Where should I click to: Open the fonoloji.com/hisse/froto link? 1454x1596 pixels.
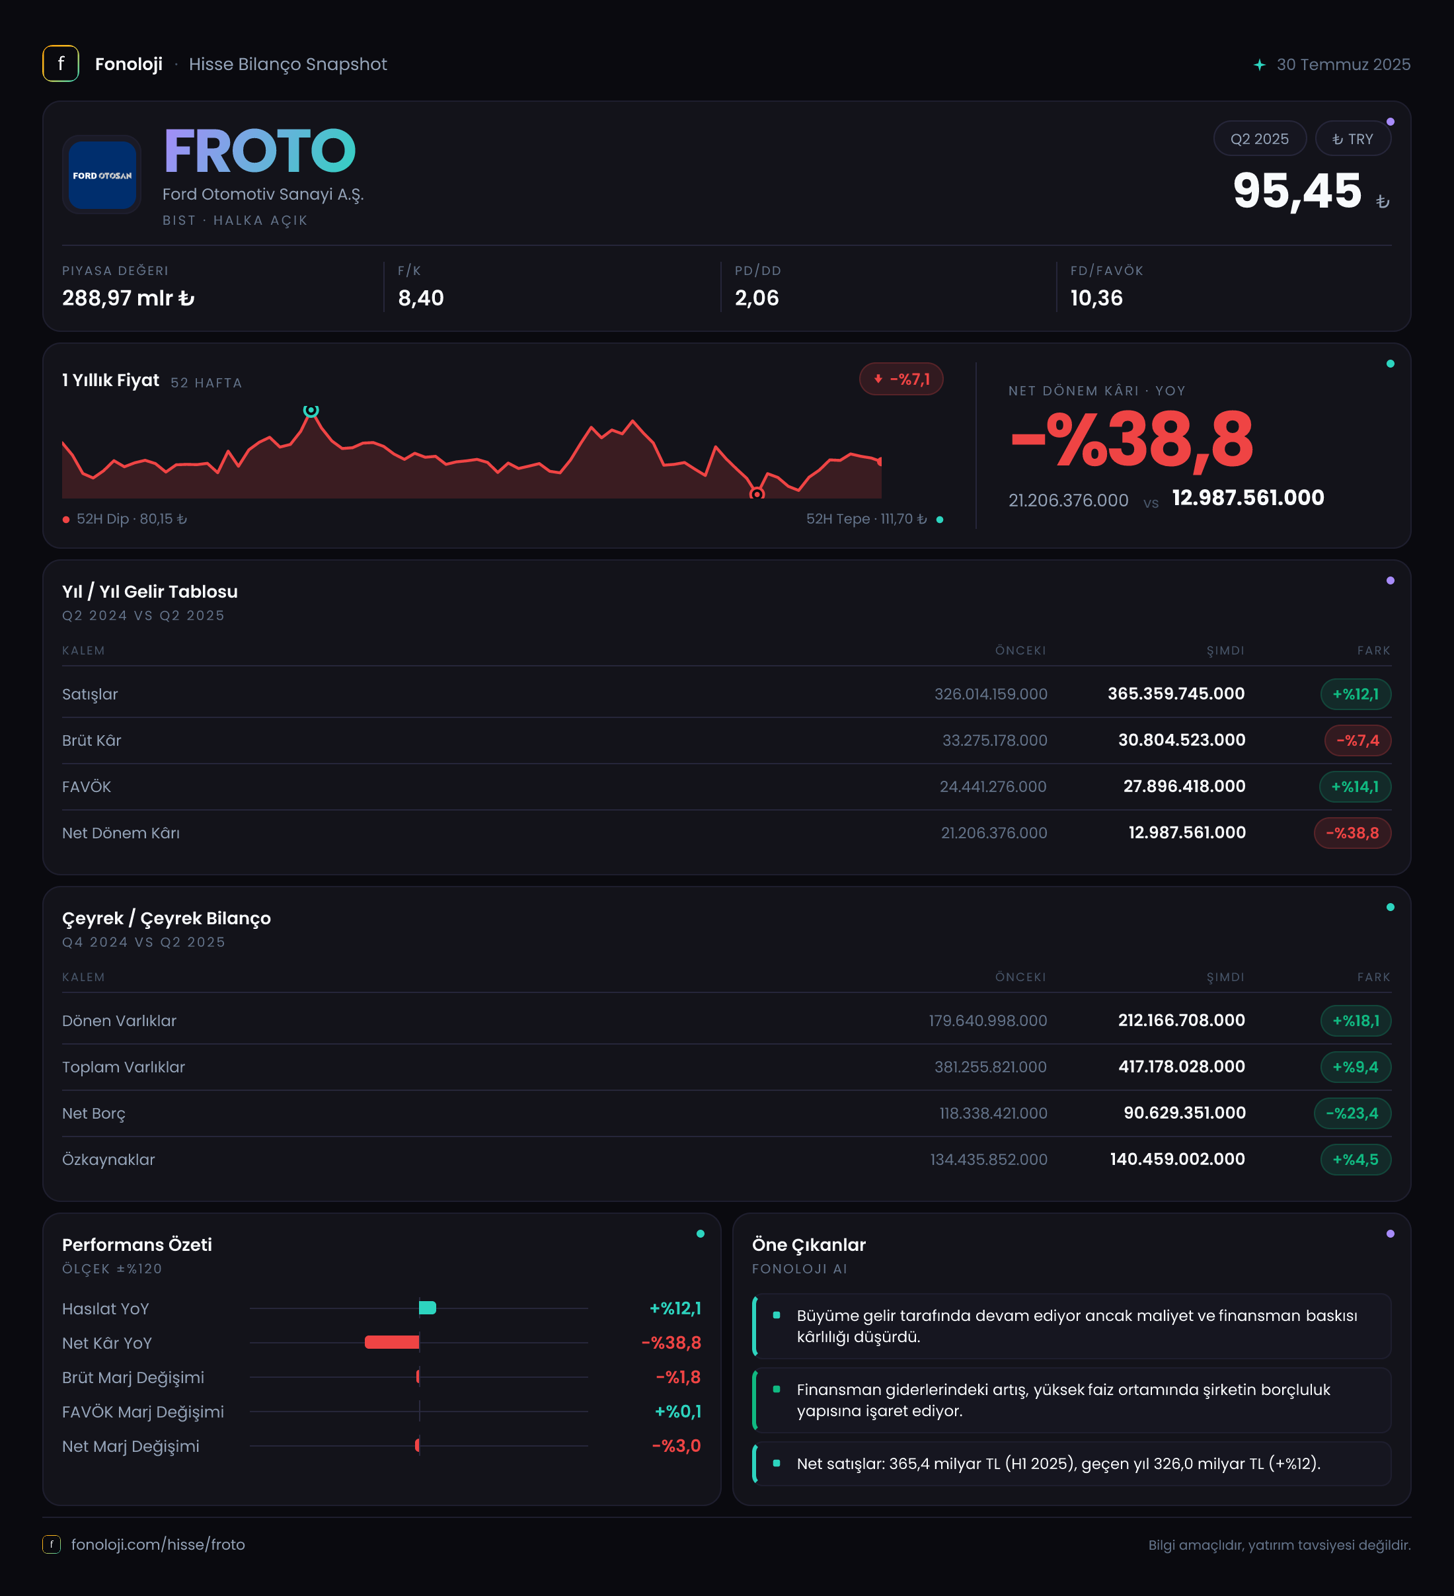(x=159, y=1544)
